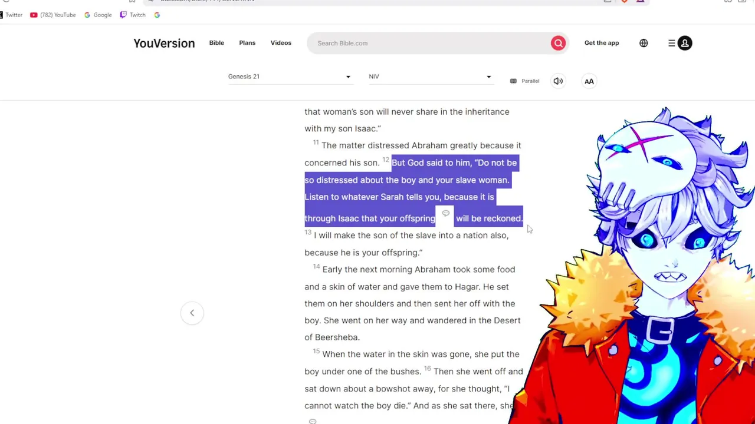The height and width of the screenshot is (424, 755).
Task: Open the Videos menu item
Action: [281, 43]
